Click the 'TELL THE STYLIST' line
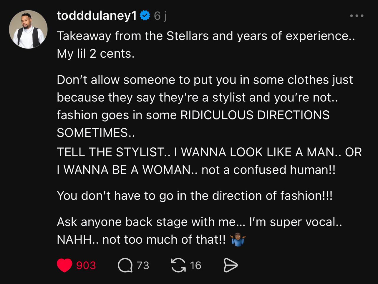Screen dimensions: 378x284 pyautogui.click(x=177, y=152)
